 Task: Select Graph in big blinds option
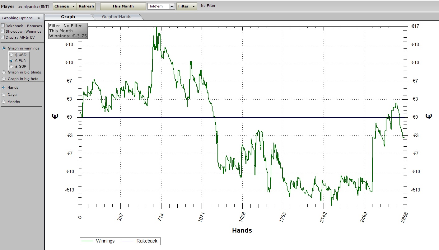pos(4,72)
